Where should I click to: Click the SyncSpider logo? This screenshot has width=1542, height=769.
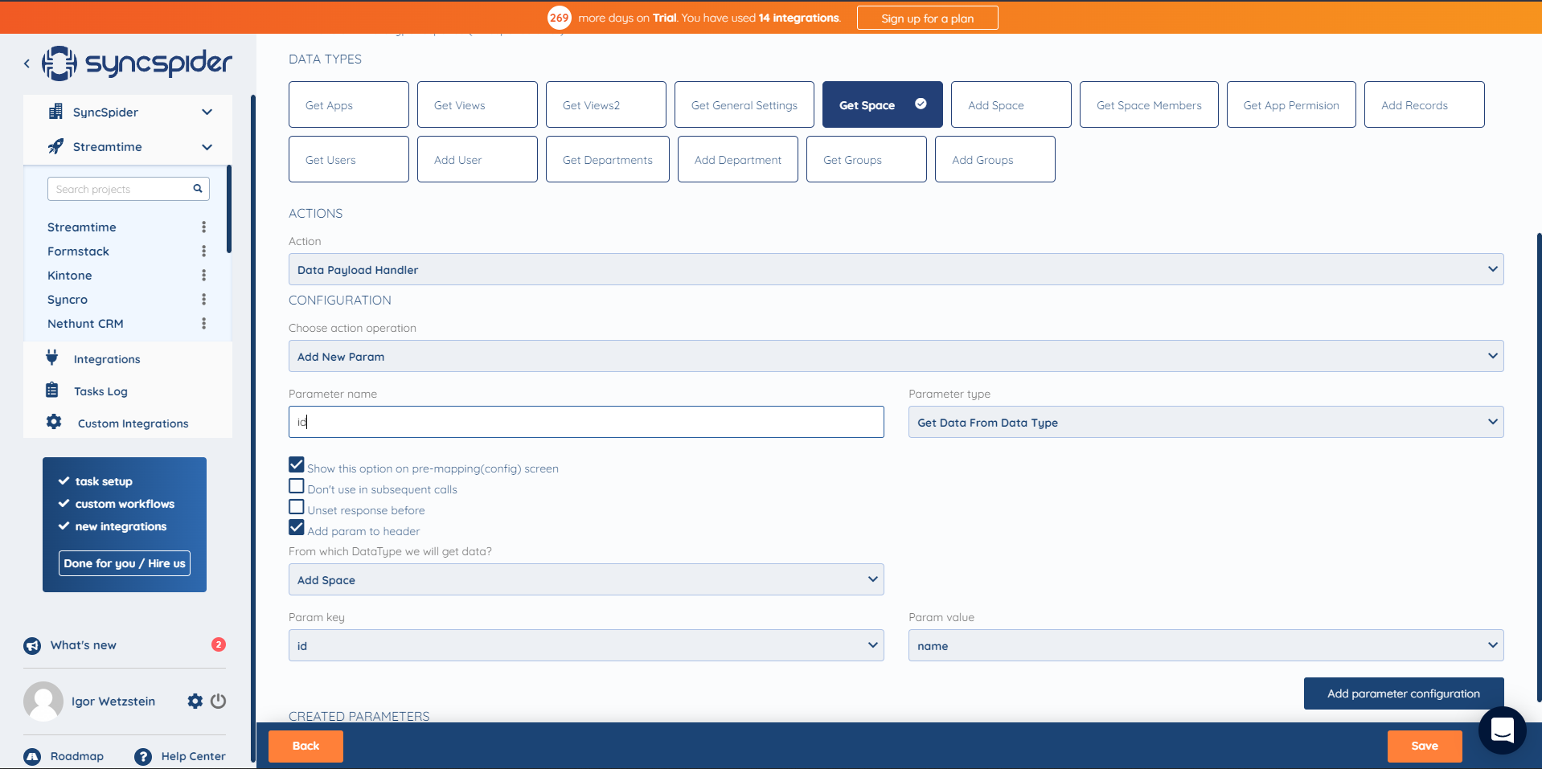pyautogui.click(x=137, y=63)
